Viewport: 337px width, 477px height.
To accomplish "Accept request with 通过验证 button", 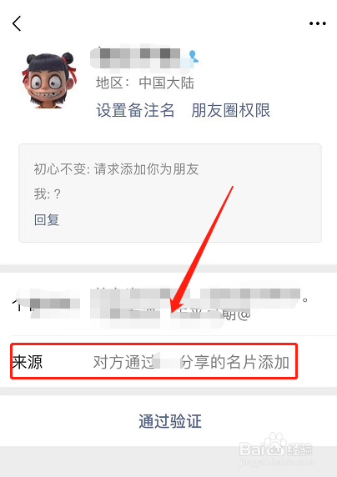I will pos(170,421).
